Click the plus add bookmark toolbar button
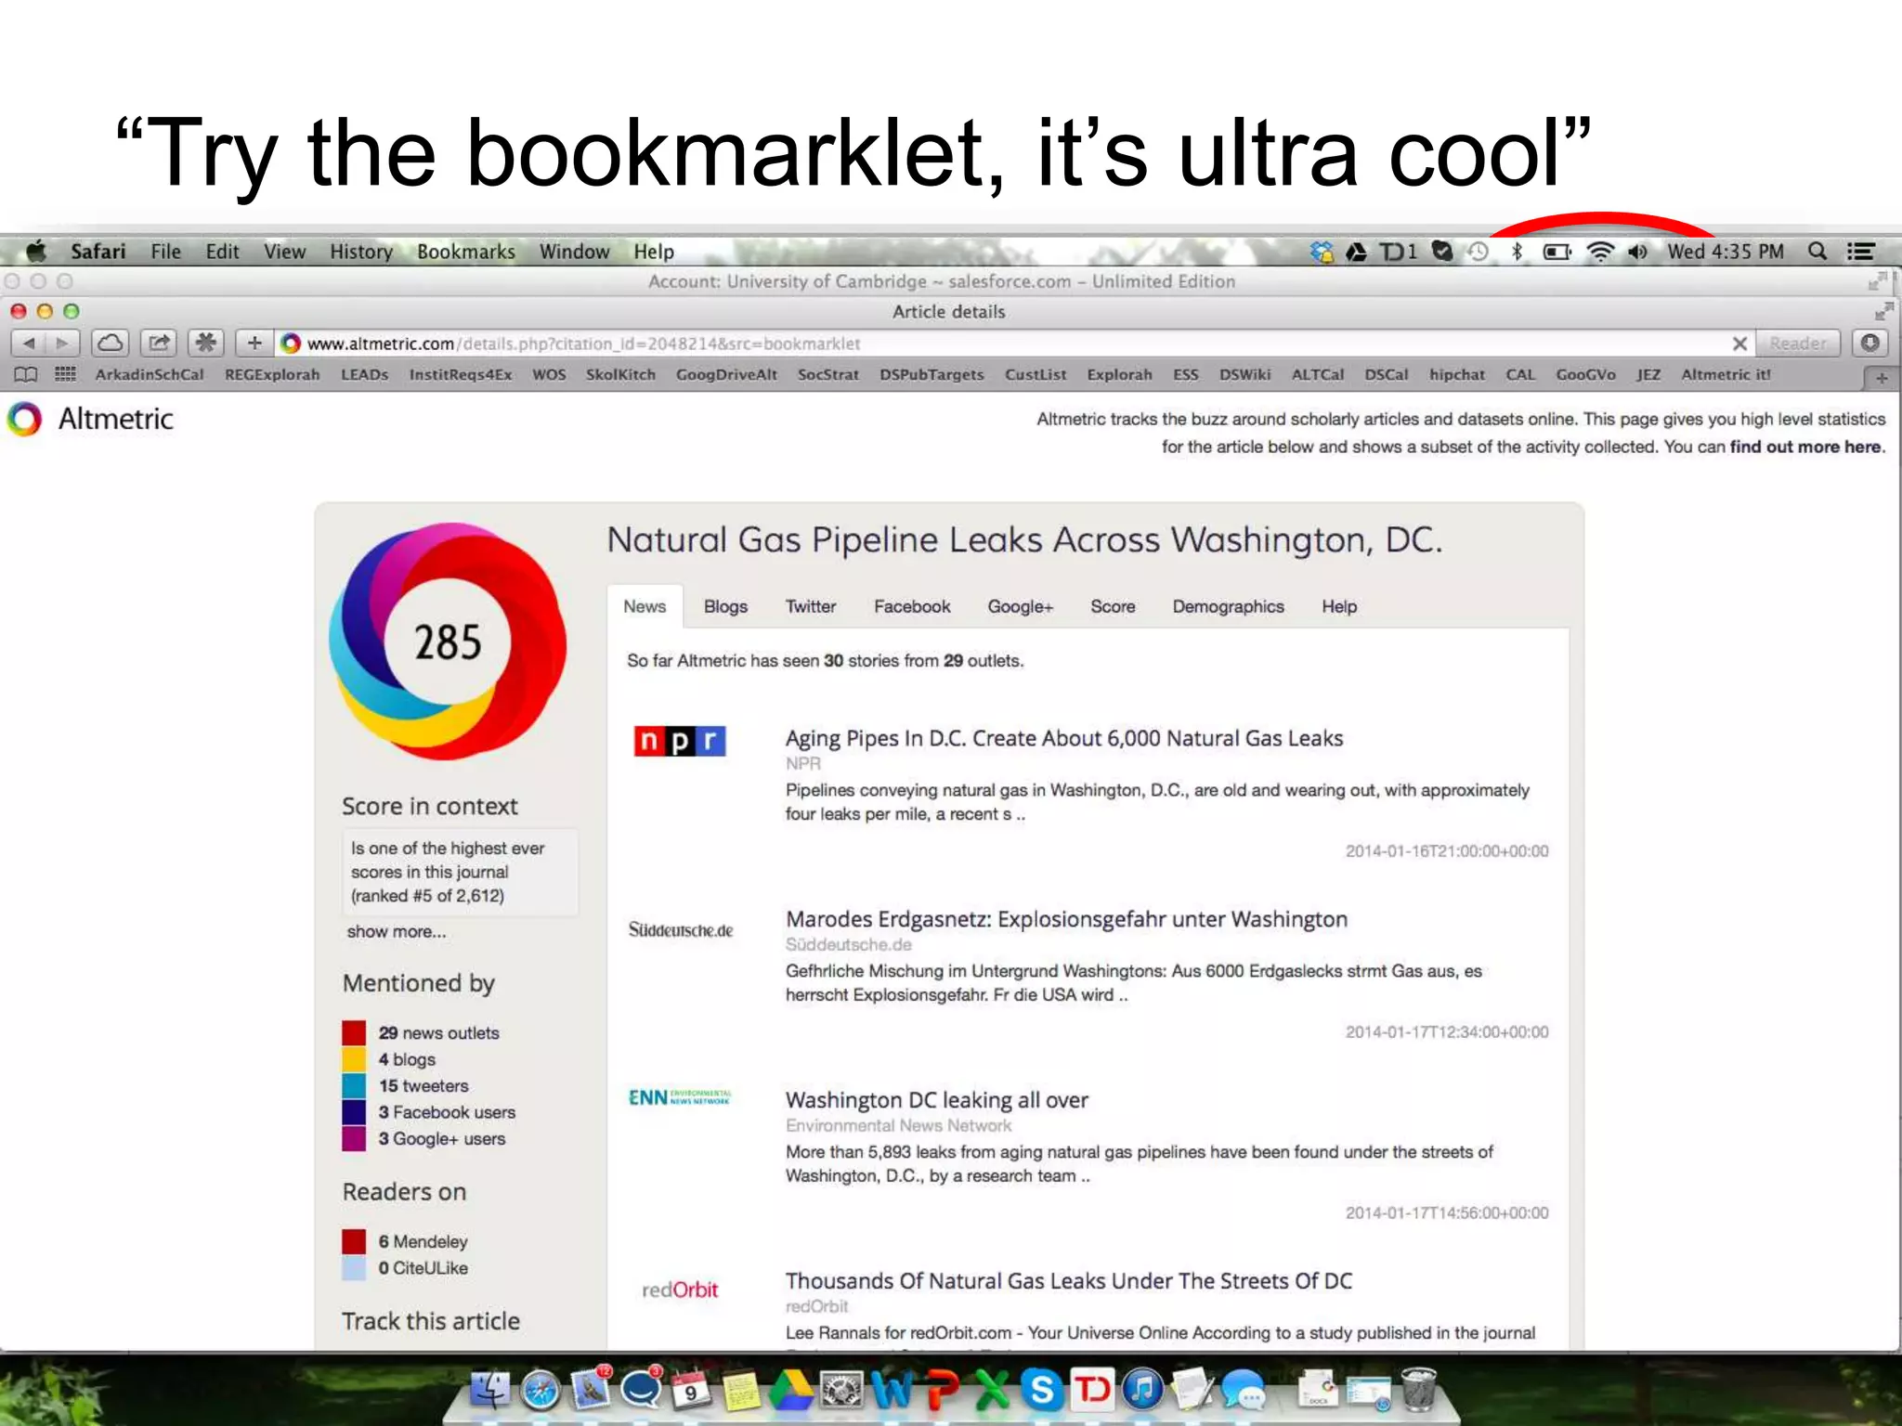The width and height of the screenshot is (1902, 1426). pyautogui.click(x=254, y=344)
